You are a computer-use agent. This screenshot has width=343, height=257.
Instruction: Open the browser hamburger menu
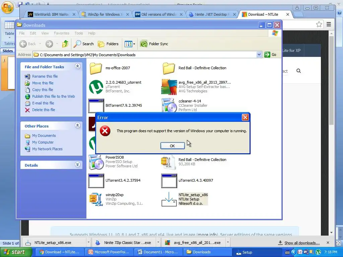(x=329, y=24)
